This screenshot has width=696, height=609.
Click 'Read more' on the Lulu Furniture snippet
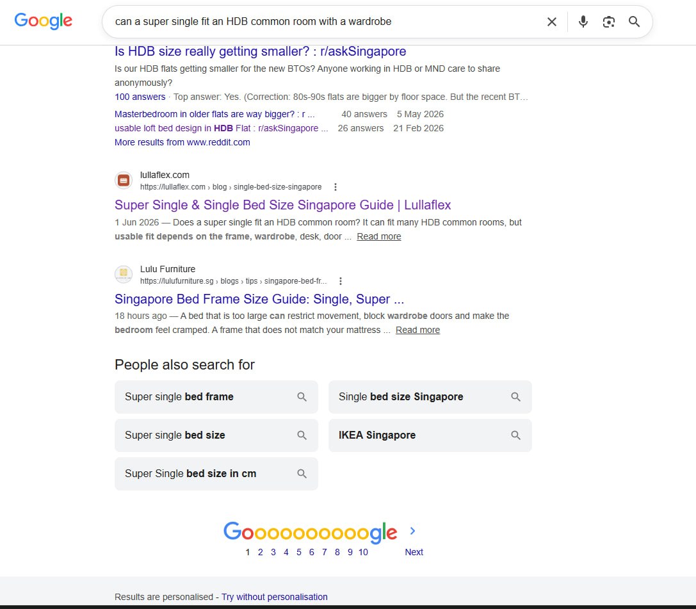[x=417, y=330]
